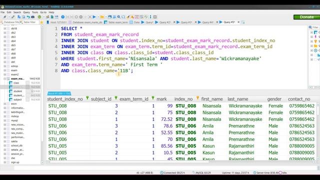
Task: Open the File menu
Action: point(2,12)
